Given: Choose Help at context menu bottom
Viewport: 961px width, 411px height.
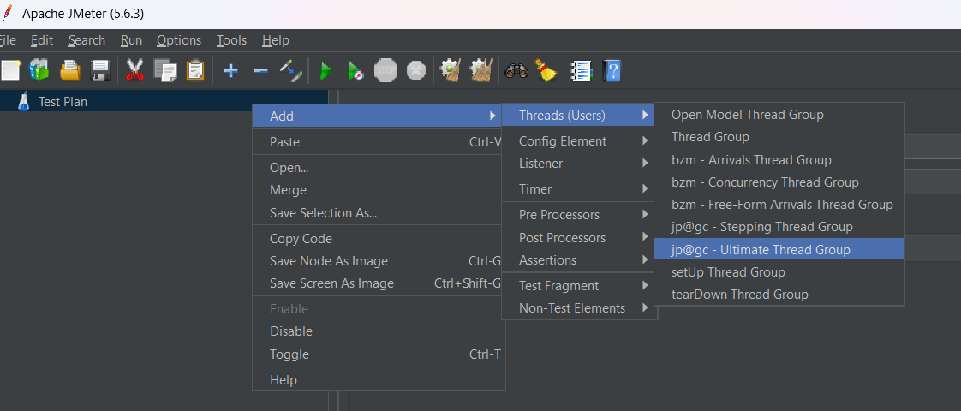Looking at the screenshot, I should tap(379, 380).
